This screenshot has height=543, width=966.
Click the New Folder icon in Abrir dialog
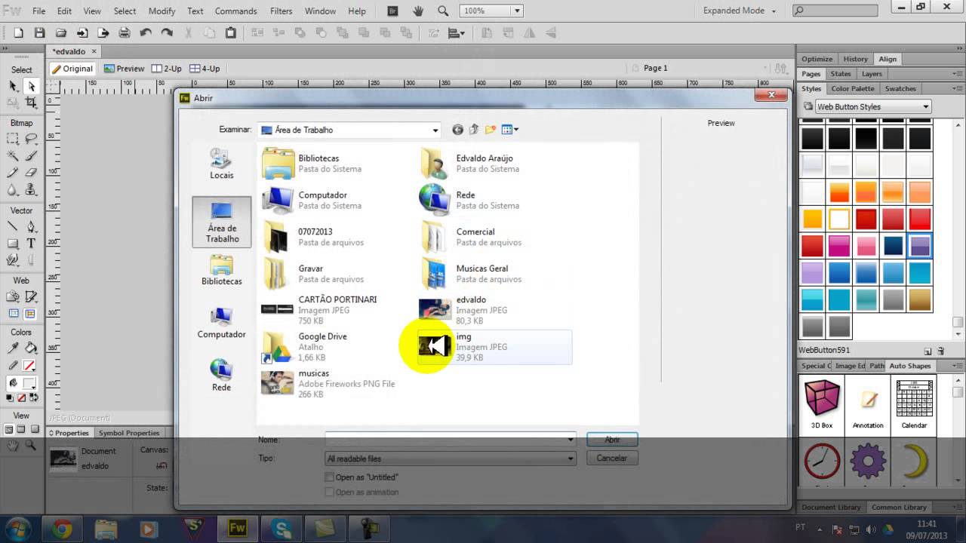pyautogui.click(x=491, y=130)
